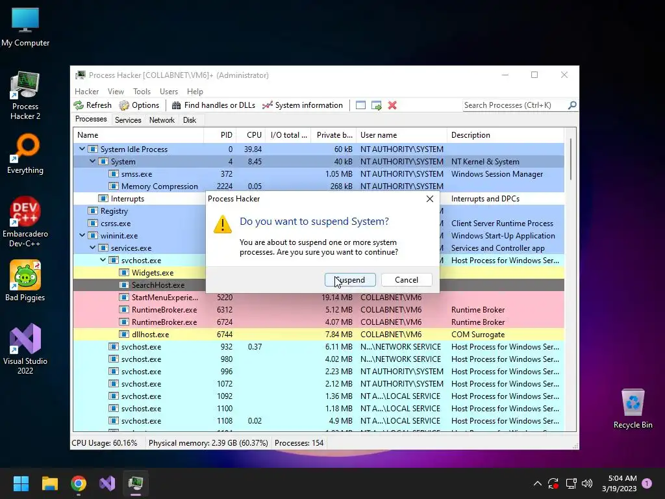Sort by User name column header

pos(401,135)
